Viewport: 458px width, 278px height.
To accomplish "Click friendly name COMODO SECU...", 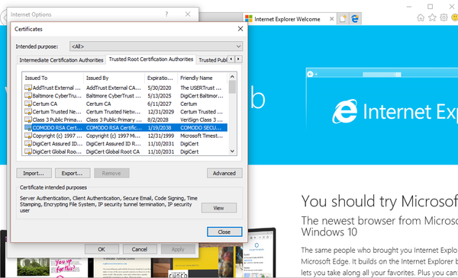I will (x=201, y=128).
